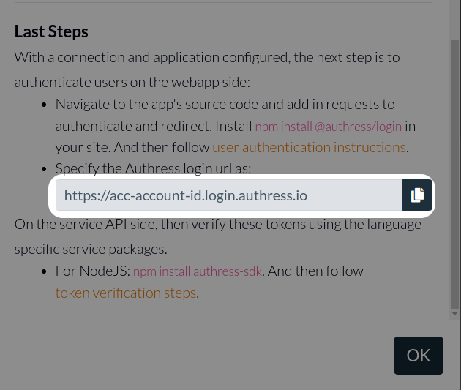The image size is (461, 390).
Task: Copy the Authress login URL
Action: pyautogui.click(x=417, y=195)
